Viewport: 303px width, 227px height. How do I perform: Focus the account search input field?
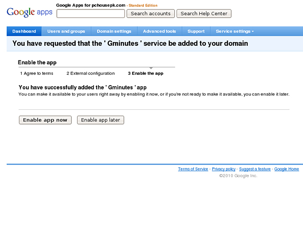pyautogui.click(x=90, y=14)
